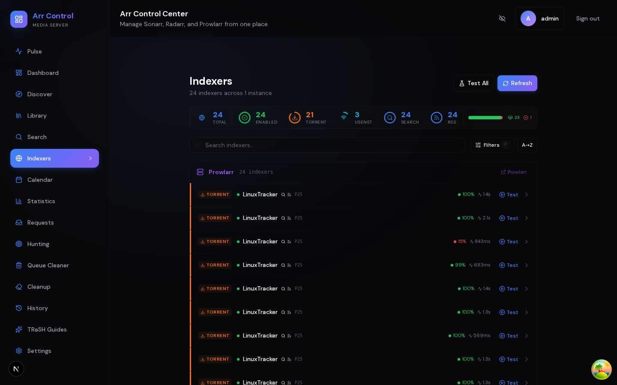This screenshot has width=617, height=385.
Task: Click the Total indexers globe stat icon
Action: tap(202, 118)
